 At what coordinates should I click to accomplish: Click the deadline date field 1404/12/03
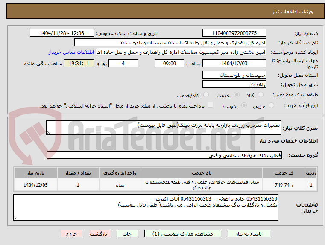point(234,63)
